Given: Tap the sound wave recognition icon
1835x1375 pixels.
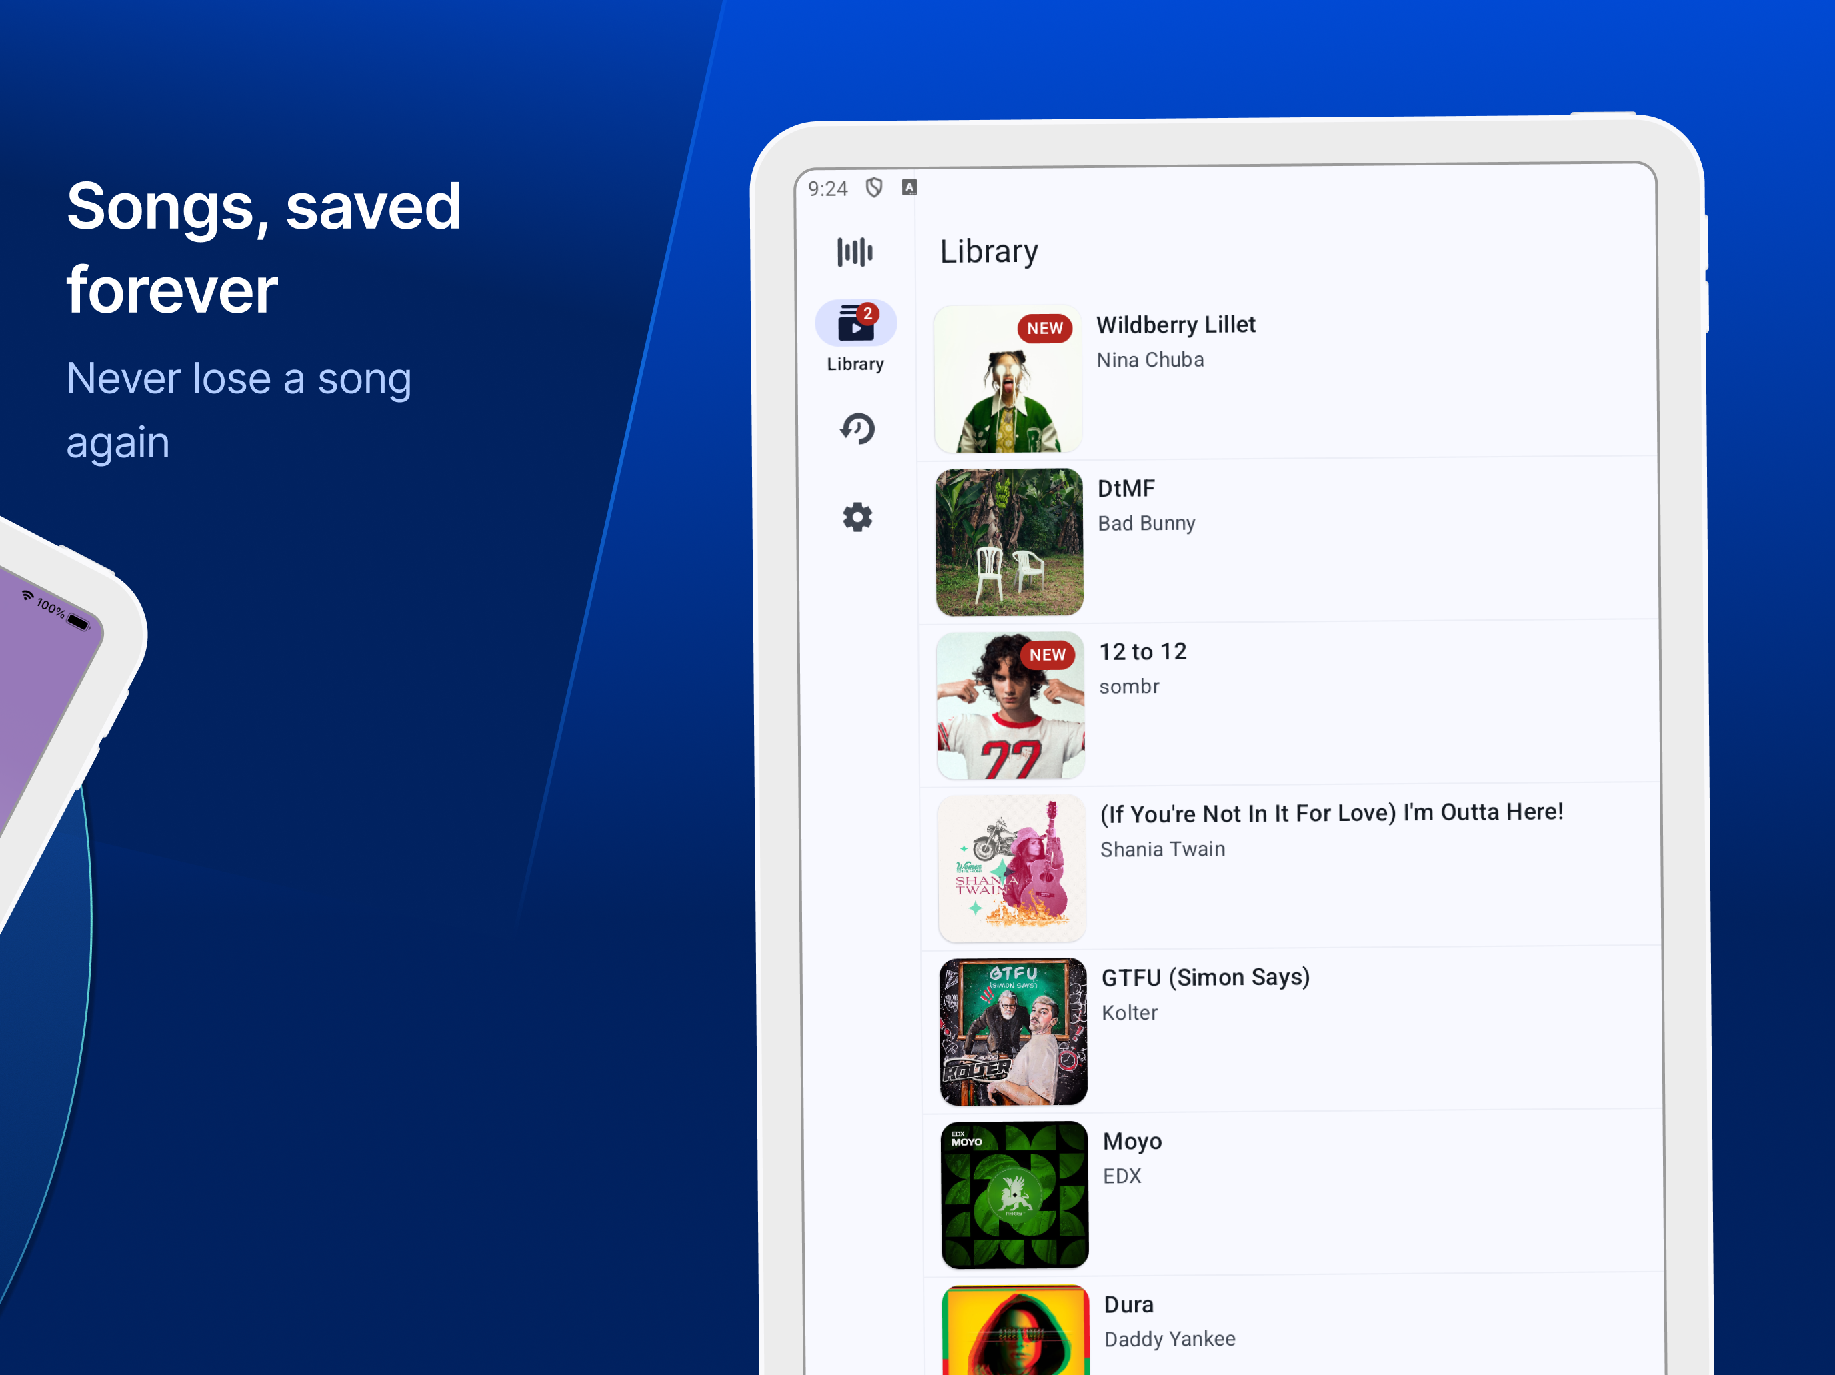Looking at the screenshot, I should (x=854, y=252).
